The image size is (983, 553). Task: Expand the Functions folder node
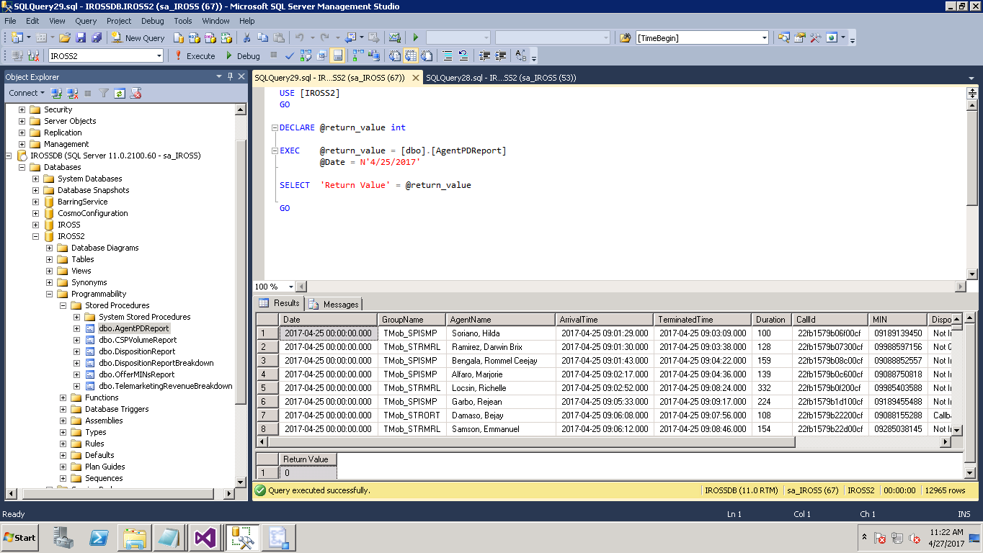click(63, 397)
